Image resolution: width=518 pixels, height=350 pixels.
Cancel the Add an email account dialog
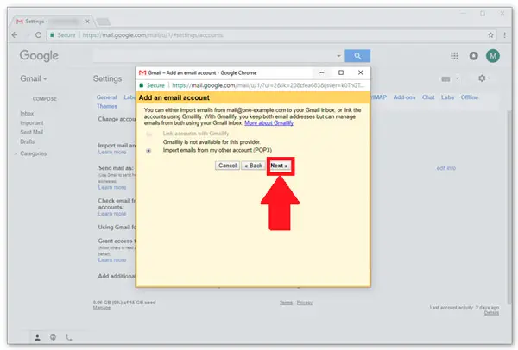tap(227, 166)
